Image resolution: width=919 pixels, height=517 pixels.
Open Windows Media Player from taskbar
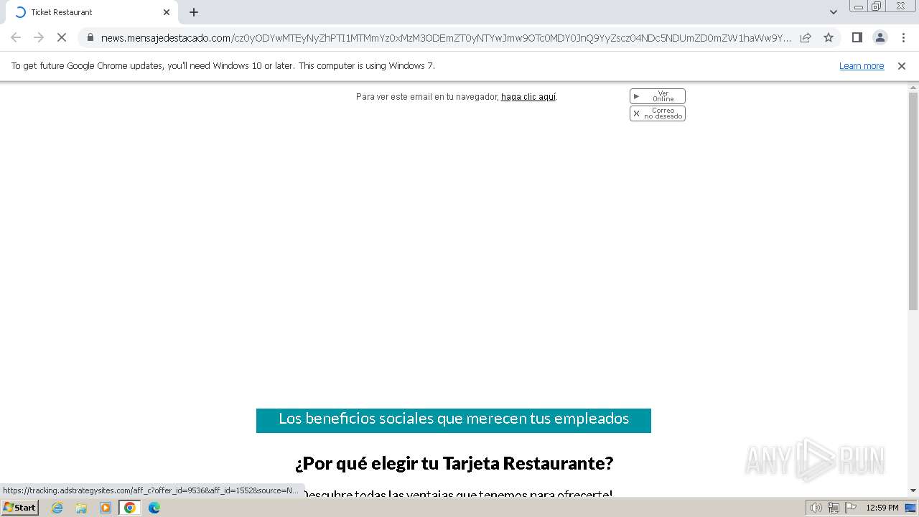[x=106, y=508]
